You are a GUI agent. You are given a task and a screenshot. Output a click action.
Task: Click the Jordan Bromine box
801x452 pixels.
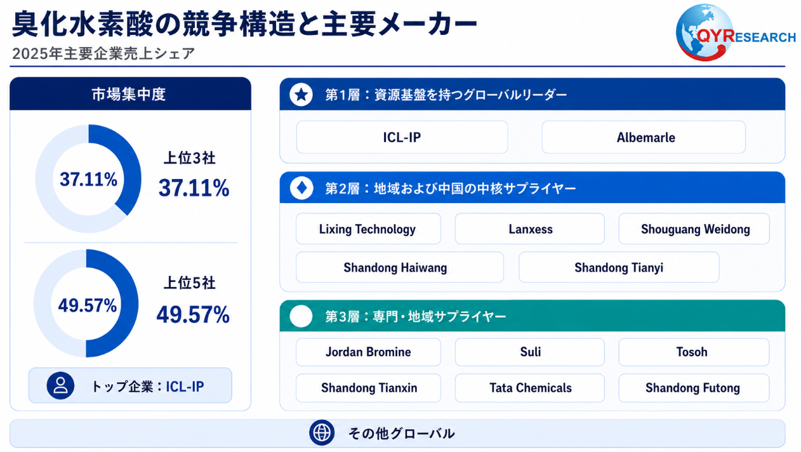[368, 352]
